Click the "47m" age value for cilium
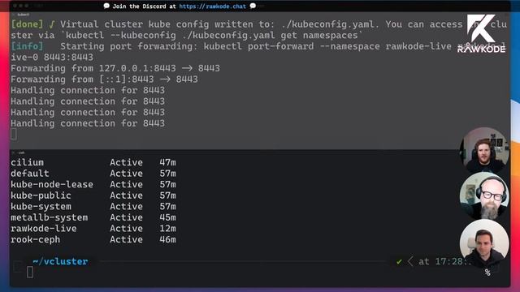520x292 pixels. pos(167,162)
